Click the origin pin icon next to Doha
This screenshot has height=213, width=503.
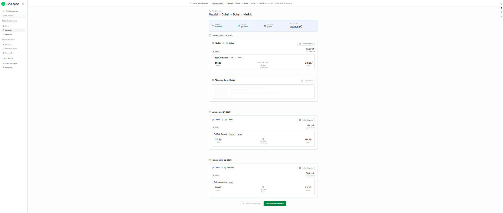(213, 168)
